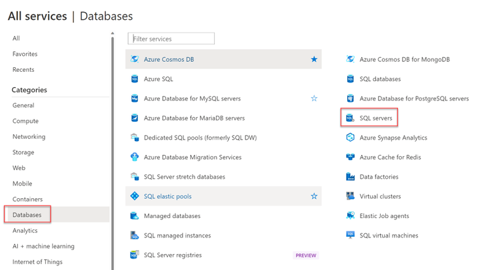Favorite Azure Database for MySQL servers via its star

coord(314,98)
